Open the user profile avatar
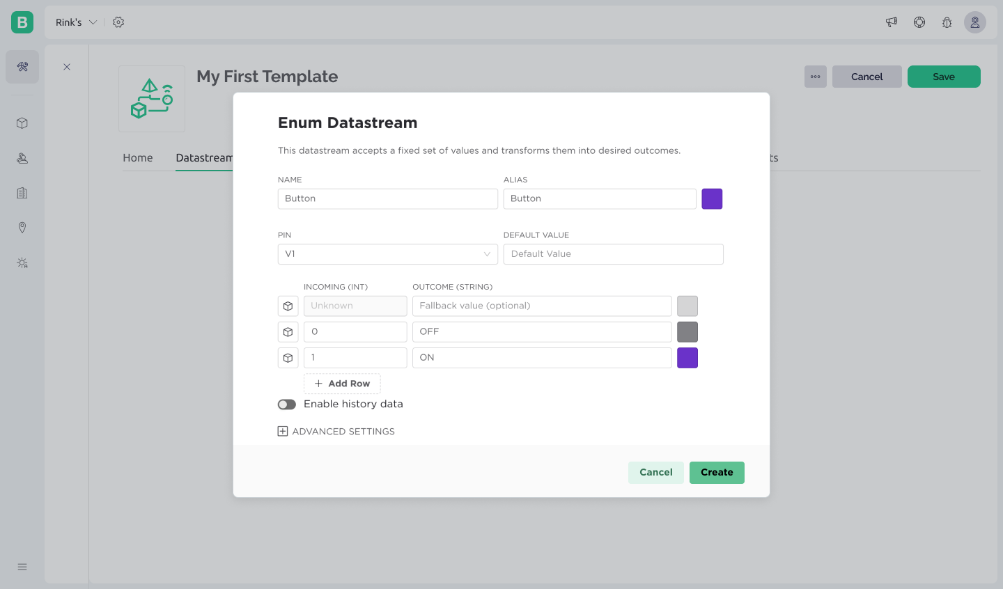 coord(975,22)
